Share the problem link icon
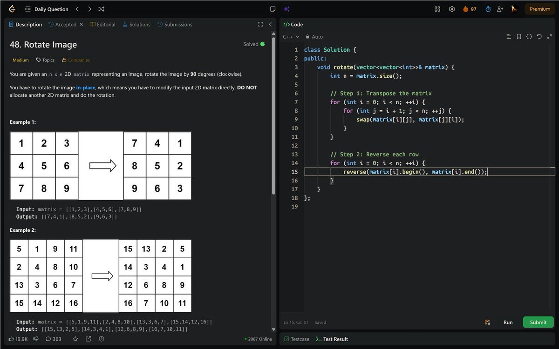 click(89, 339)
